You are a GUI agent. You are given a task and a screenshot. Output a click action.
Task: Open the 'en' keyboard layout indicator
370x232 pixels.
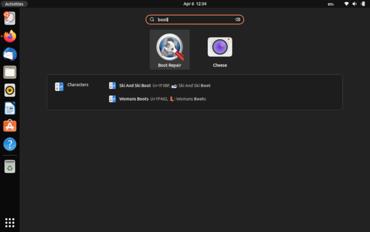[330, 4]
